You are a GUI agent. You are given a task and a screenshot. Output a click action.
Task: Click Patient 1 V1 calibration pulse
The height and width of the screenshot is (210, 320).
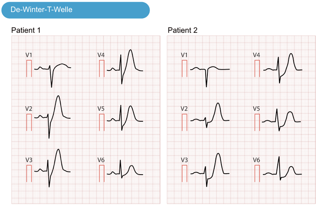(29, 69)
